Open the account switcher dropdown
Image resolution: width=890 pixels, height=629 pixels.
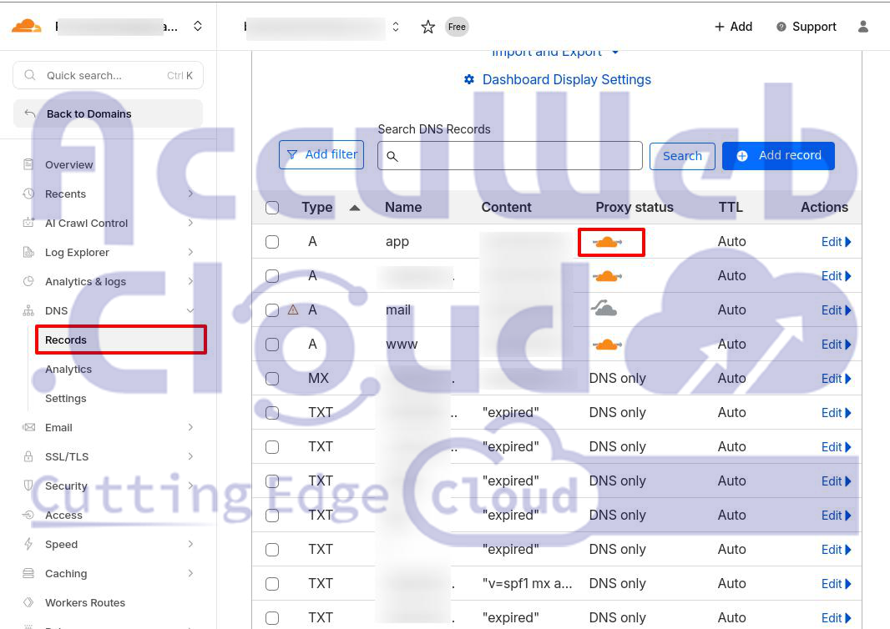point(197,27)
